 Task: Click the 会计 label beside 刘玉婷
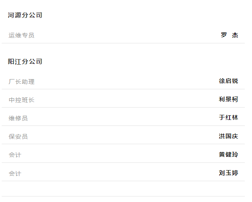point(15,174)
